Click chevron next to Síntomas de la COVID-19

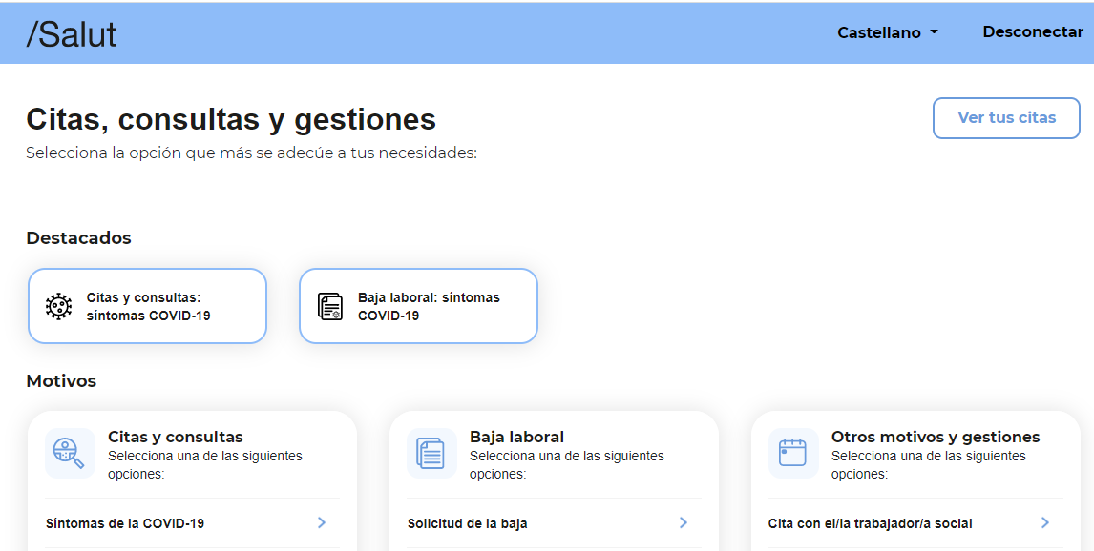[x=322, y=522]
